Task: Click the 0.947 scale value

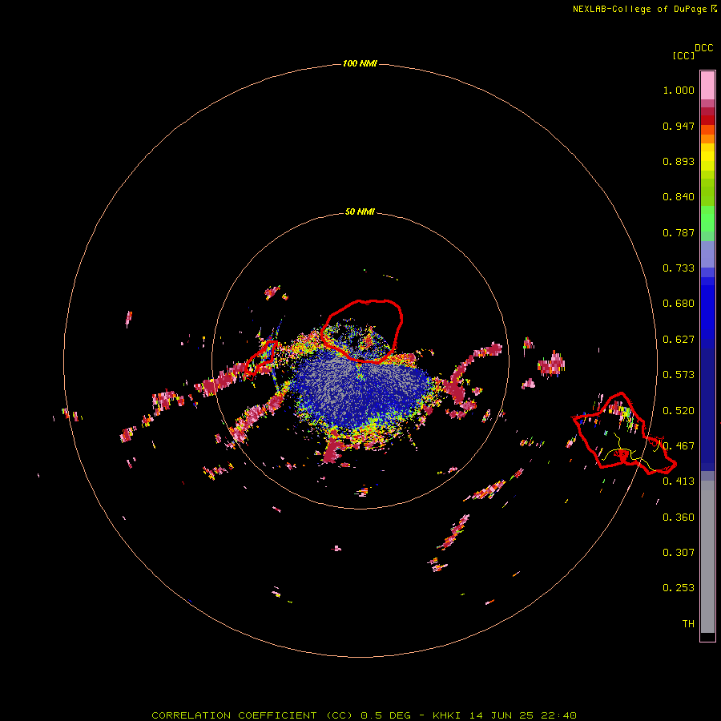Action: [x=679, y=126]
